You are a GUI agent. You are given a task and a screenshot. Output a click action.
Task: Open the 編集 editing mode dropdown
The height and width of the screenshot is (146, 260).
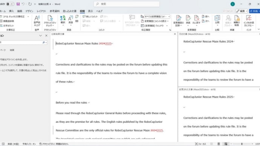tap(242, 11)
